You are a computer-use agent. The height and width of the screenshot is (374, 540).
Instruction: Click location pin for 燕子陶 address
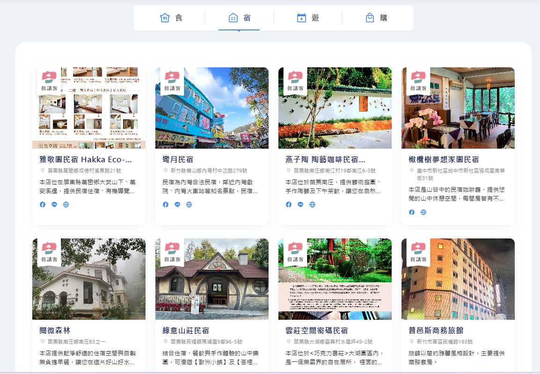289,170
